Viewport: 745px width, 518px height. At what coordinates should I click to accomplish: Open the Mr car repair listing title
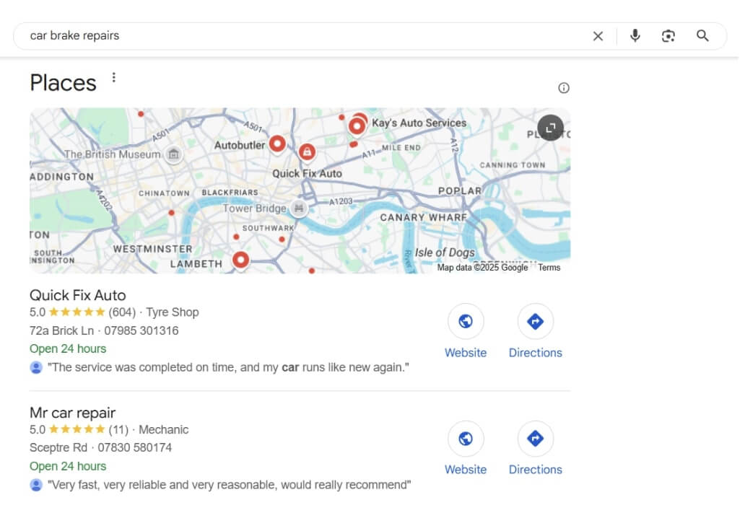point(73,415)
